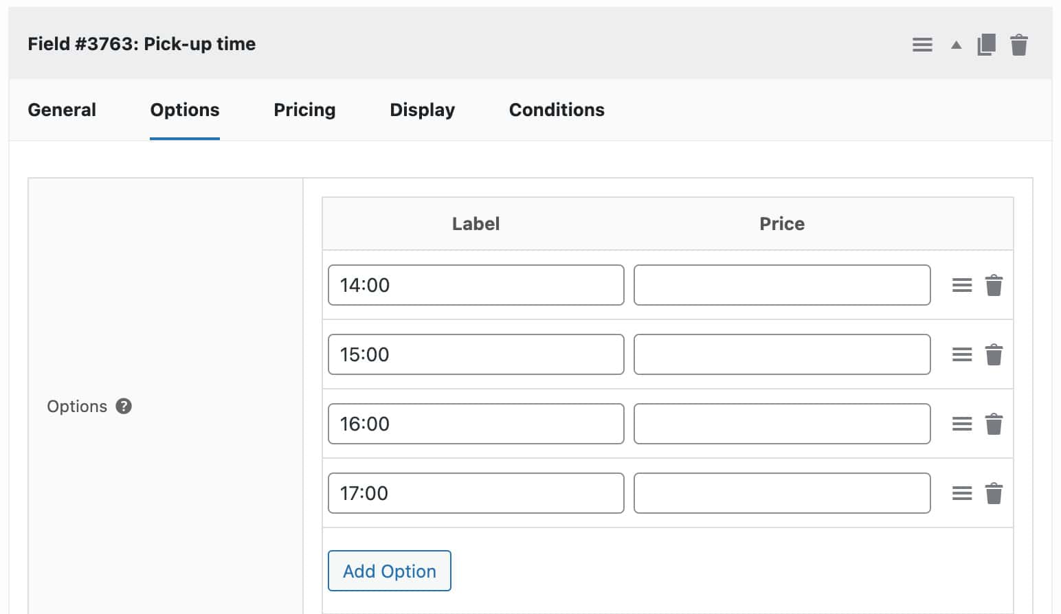This screenshot has width=1061, height=614.
Task: Click the 14:00 label input field
Action: pos(475,285)
